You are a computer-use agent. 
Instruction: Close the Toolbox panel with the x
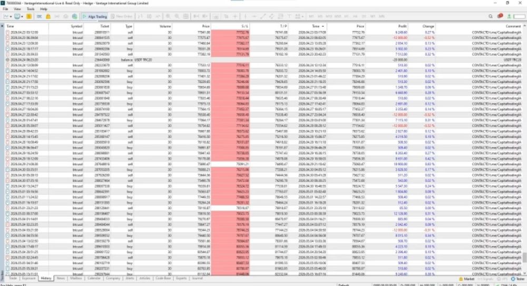[x=2, y=26]
